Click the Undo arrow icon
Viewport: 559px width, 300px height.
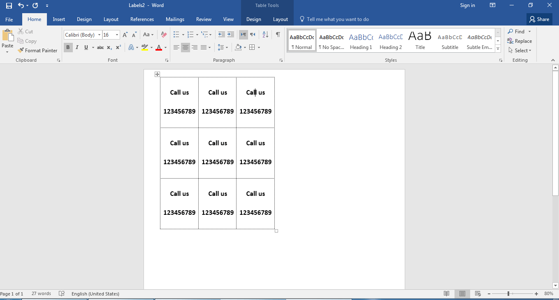(21, 5)
